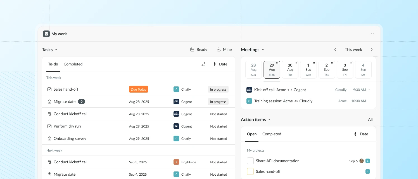Toggle the Mine tasks filter

point(224,50)
